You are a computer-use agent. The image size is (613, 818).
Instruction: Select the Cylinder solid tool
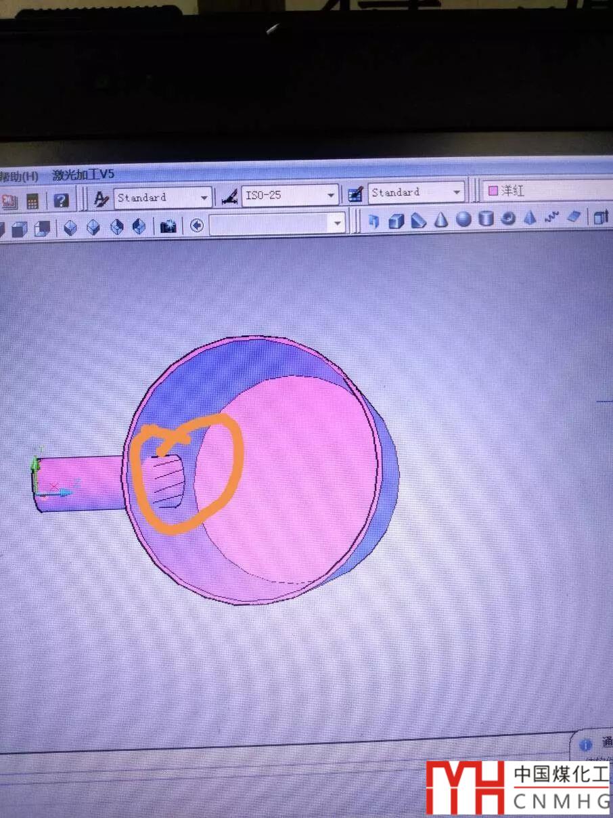[486, 219]
